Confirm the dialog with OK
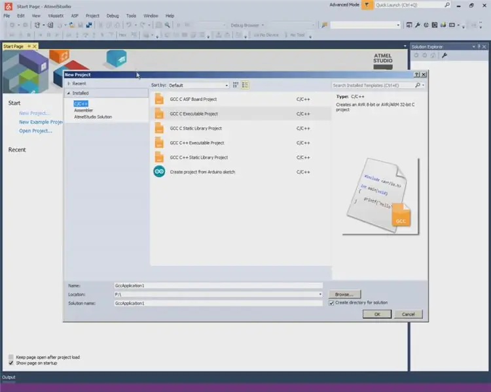The image size is (491, 392). 377,314
